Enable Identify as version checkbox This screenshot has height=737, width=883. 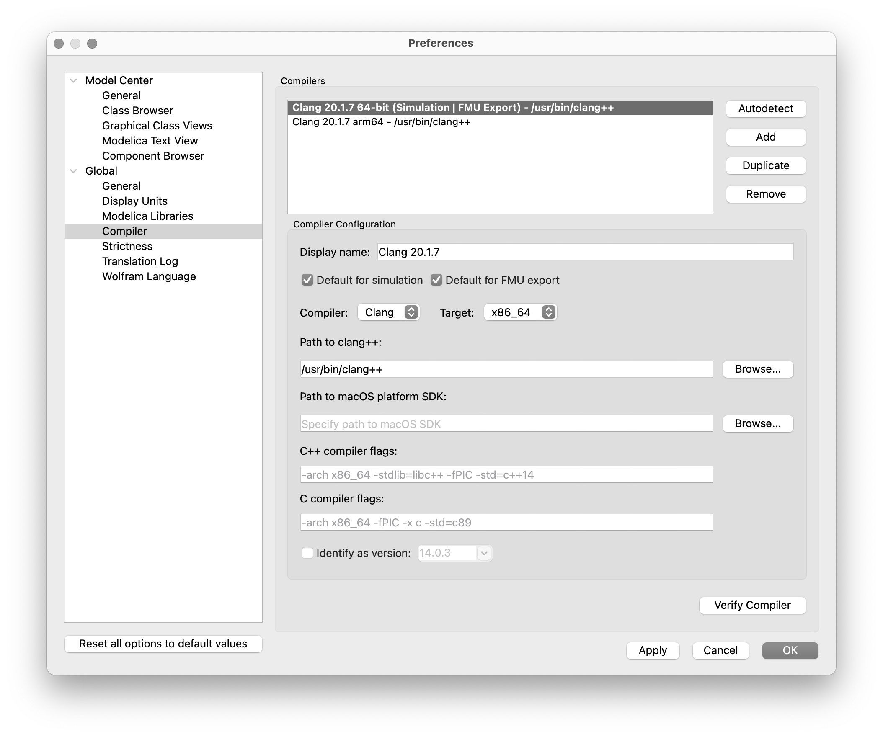pyautogui.click(x=307, y=553)
